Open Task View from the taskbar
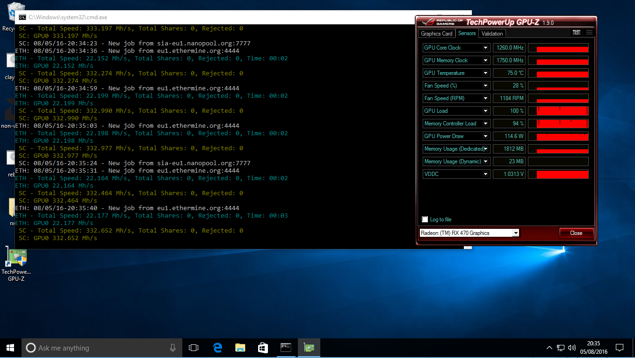Screen dimensions: 635x358 click(193, 348)
